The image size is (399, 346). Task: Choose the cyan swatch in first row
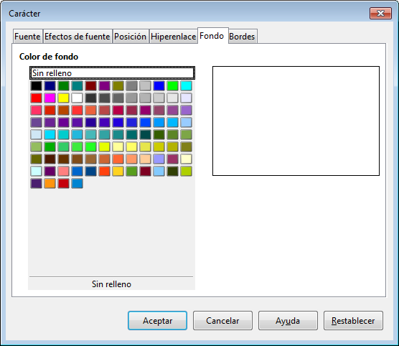(186, 86)
